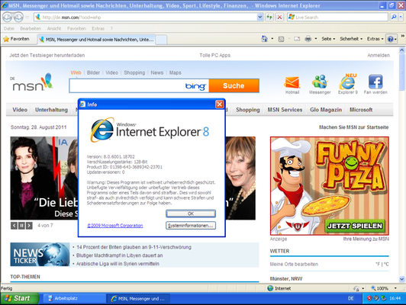Open the Messenger people icon

[320, 82]
